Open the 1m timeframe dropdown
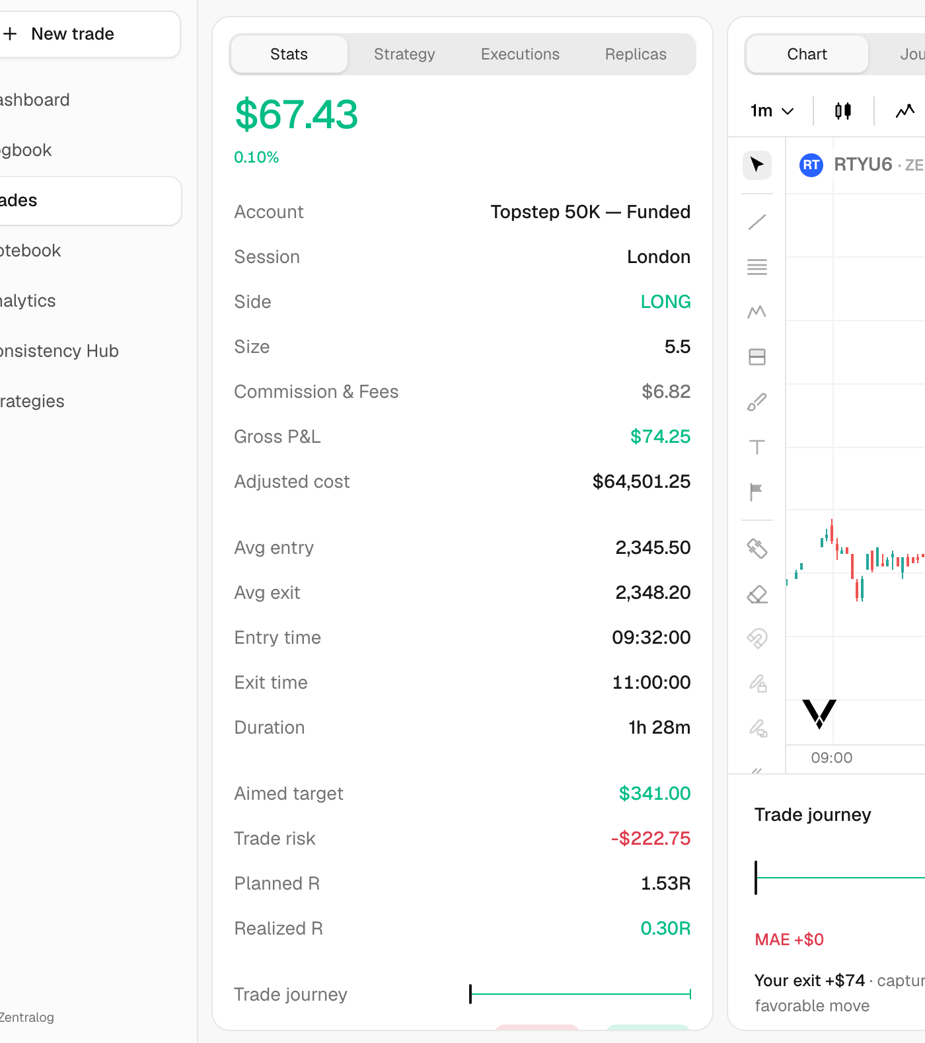The width and height of the screenshot is (925, 1043). pyautogui.click(x=772, y=111)
